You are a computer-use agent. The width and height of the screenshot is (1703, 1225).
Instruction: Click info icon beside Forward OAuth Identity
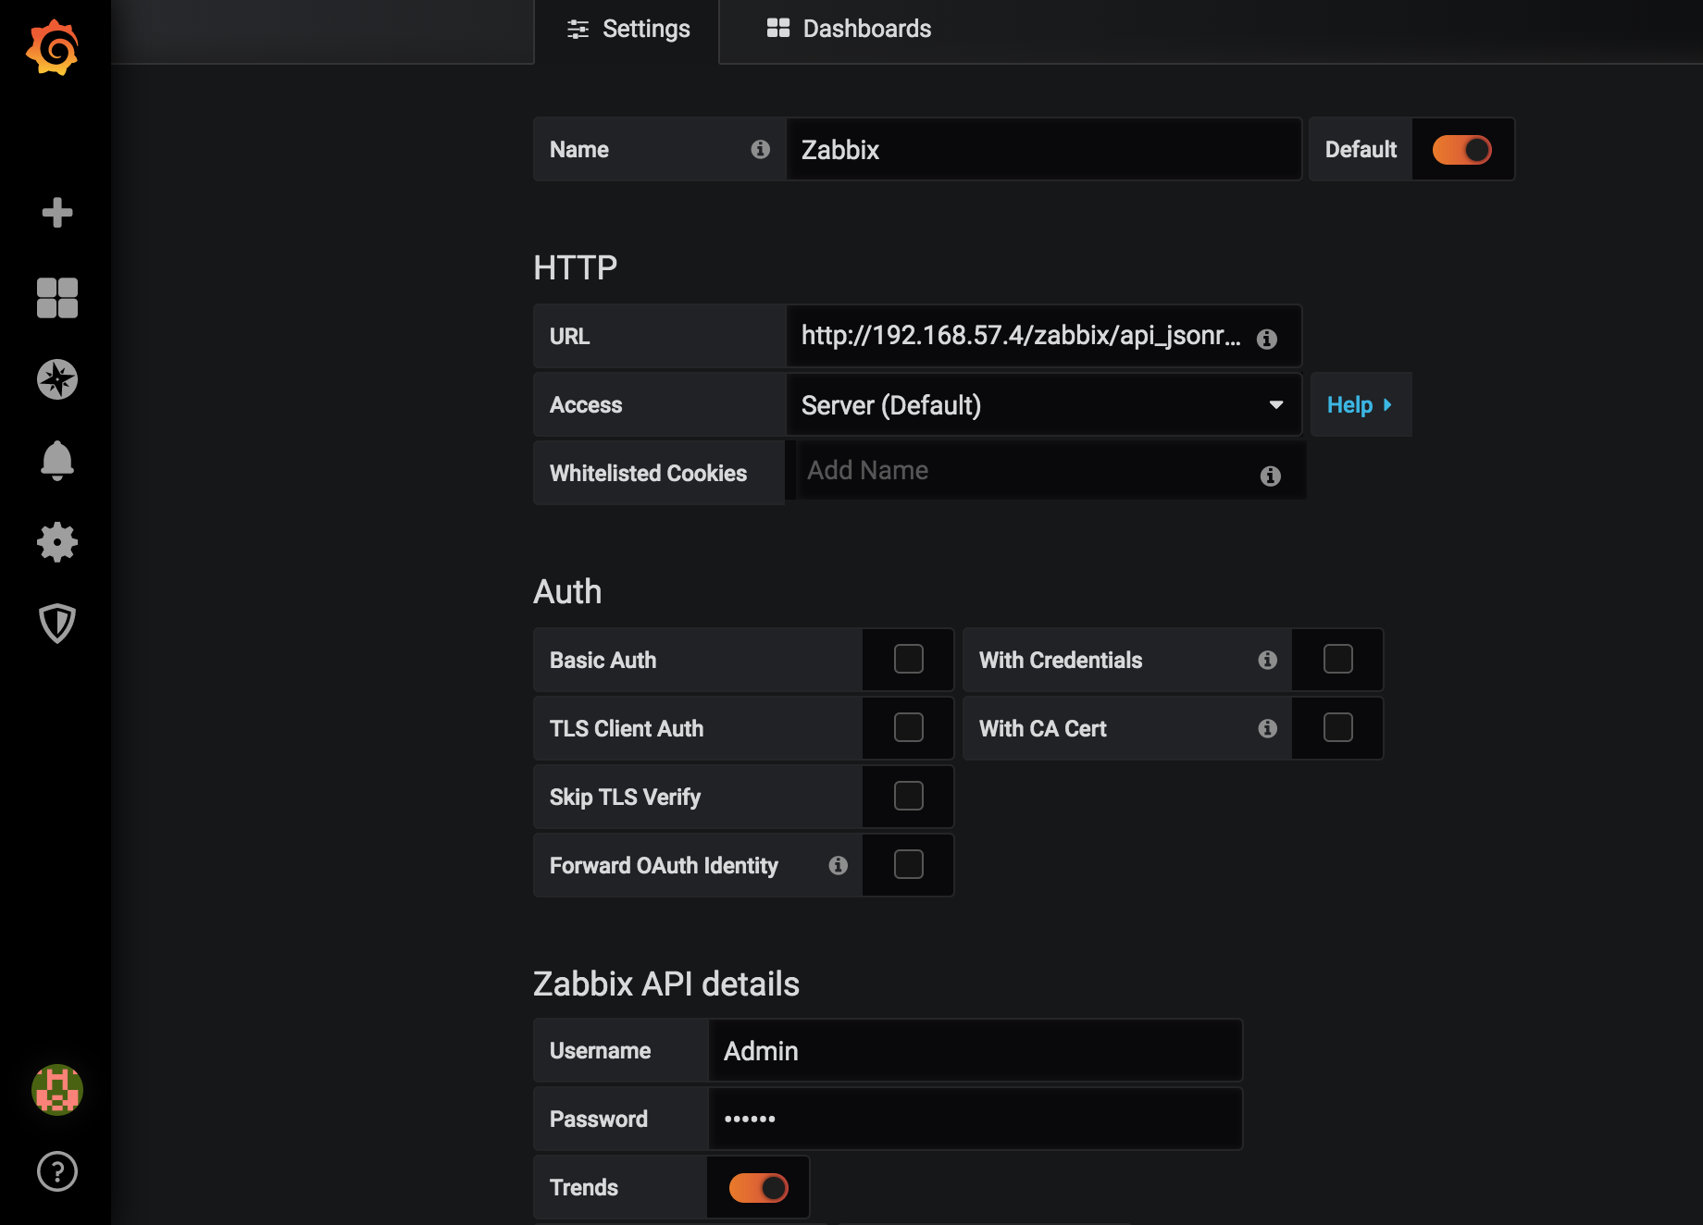pos(838,865)
